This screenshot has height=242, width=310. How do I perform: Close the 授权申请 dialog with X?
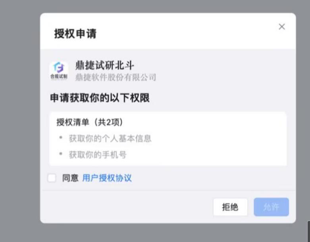click(282, 27)
